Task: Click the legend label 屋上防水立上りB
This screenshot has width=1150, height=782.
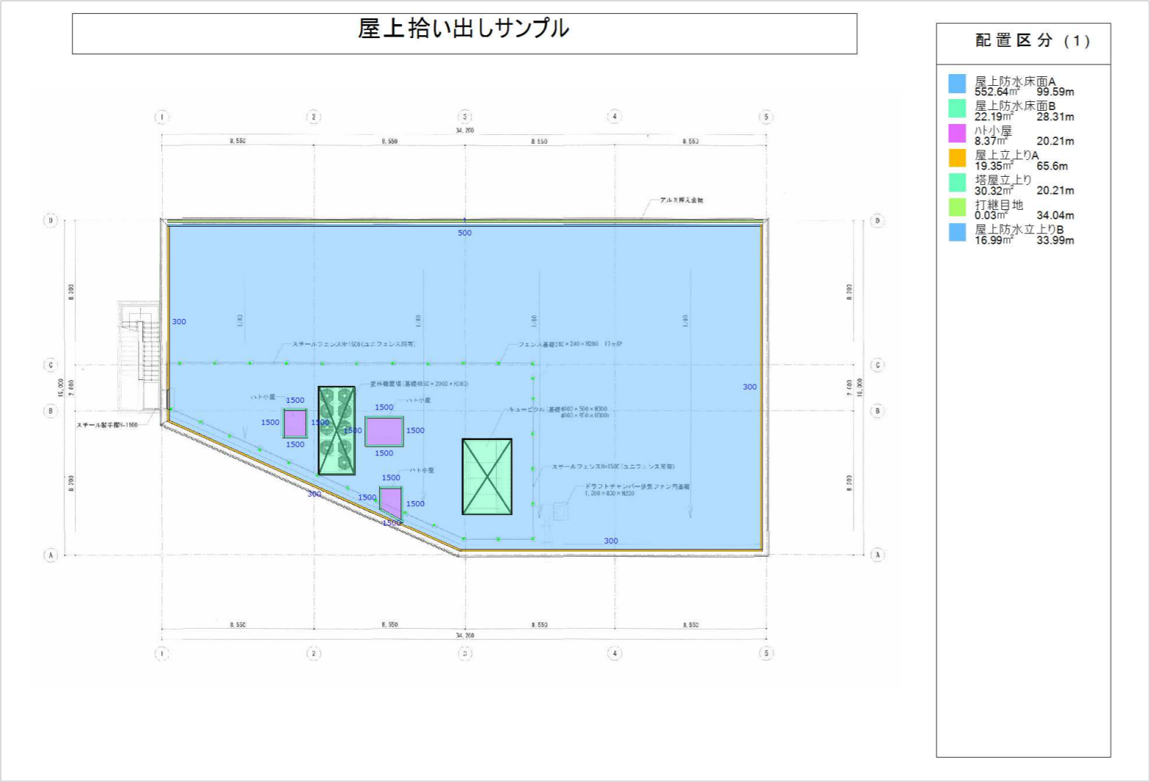Action: 1019,230
